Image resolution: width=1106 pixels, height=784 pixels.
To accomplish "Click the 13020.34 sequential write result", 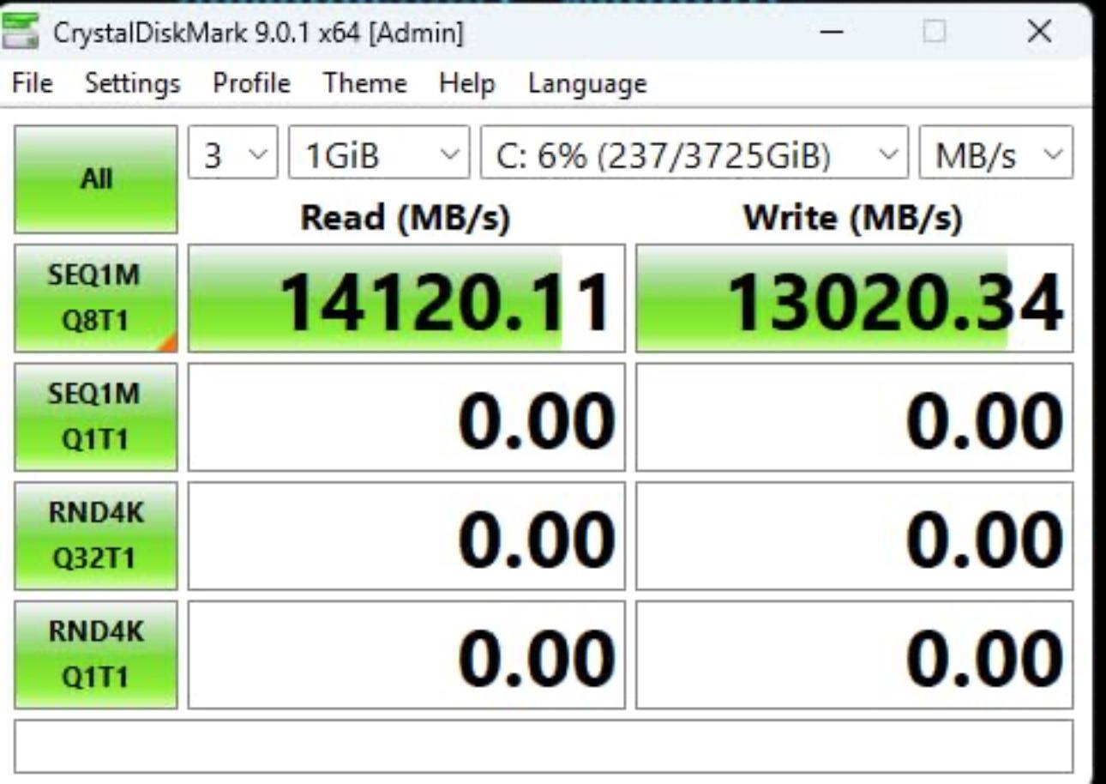I will (x=854, y=299).
